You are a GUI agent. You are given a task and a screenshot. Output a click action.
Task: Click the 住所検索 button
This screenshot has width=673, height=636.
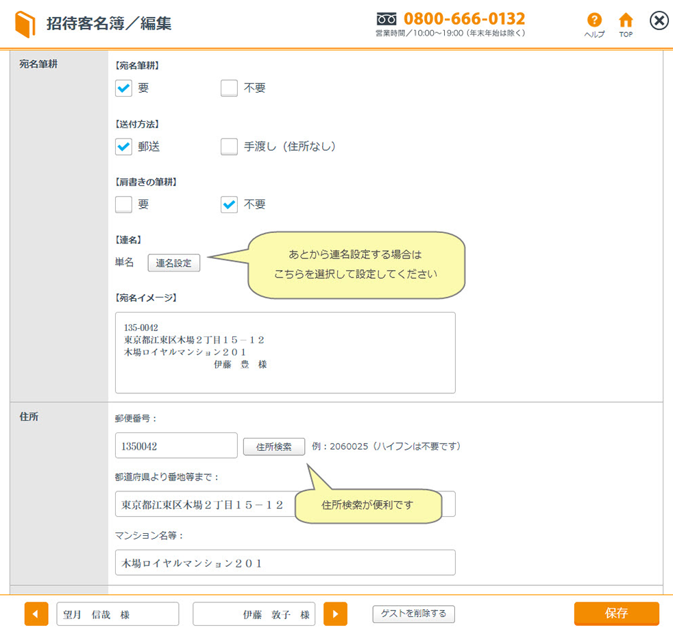click(274, 447)
